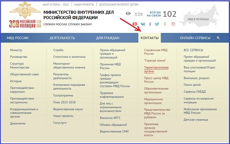
Task: Open the Для граждан menu tab
Action: (108, 38)
